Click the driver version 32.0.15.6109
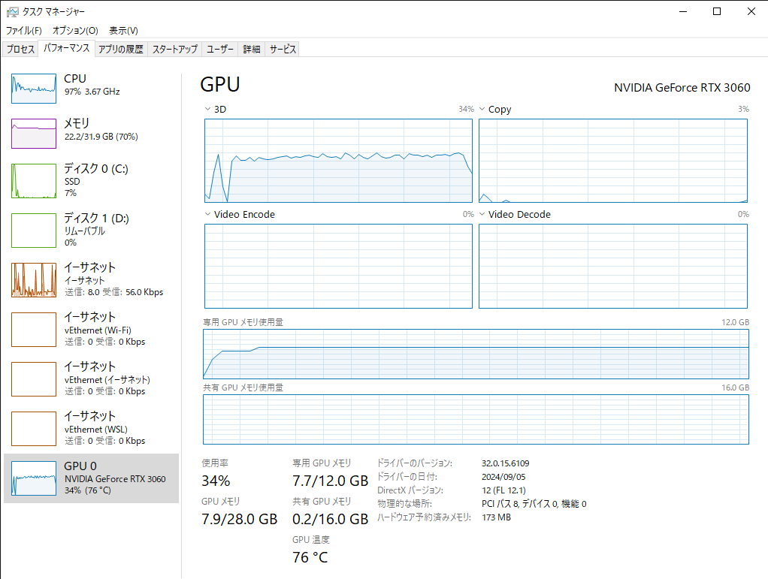 506,463
